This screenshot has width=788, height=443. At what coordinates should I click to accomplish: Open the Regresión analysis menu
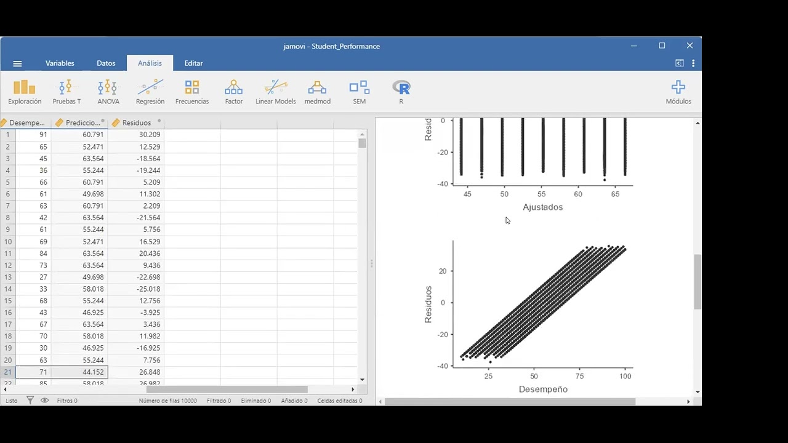[150, 92]
